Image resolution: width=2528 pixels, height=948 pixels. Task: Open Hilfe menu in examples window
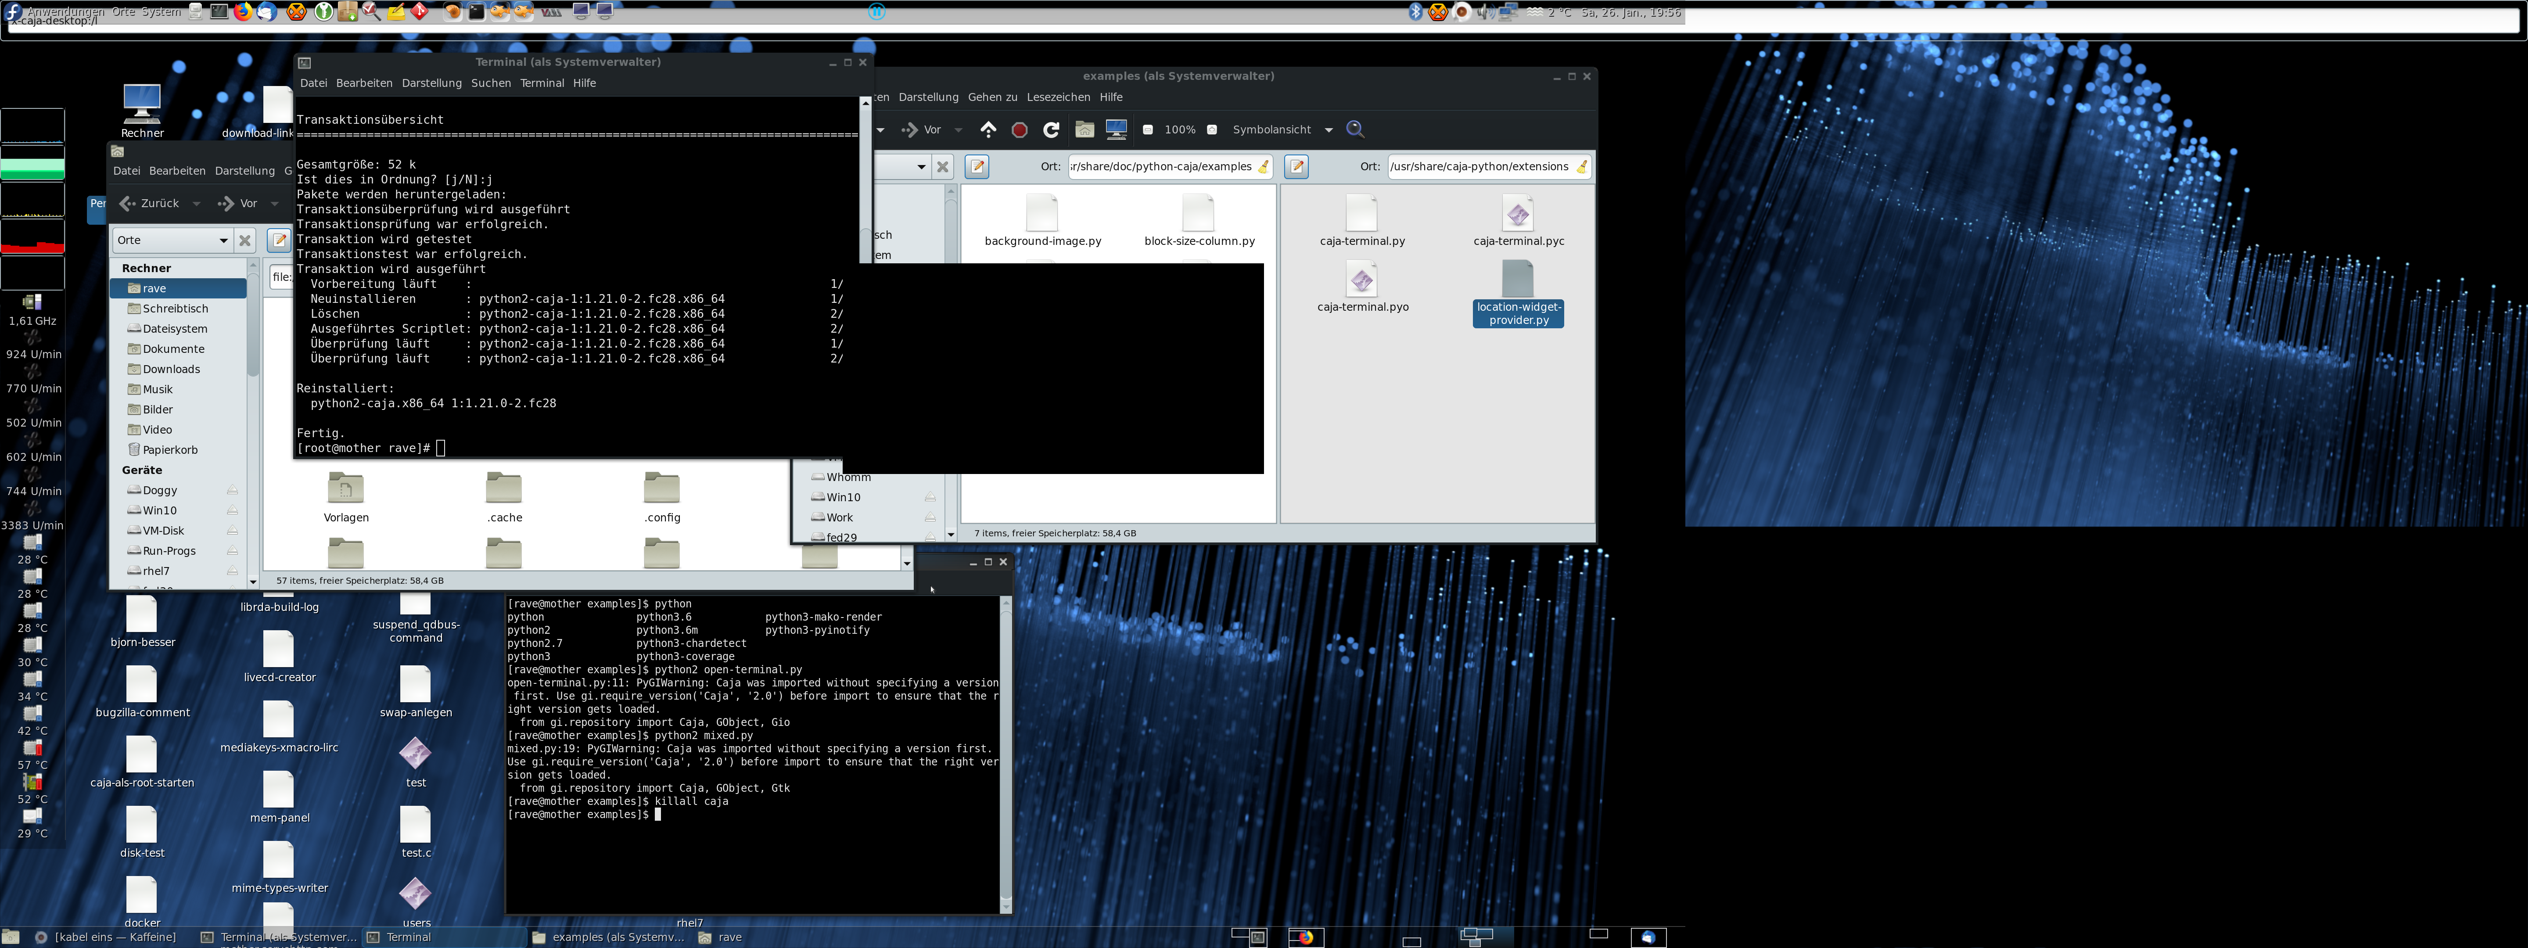(x=1111, y=97)
